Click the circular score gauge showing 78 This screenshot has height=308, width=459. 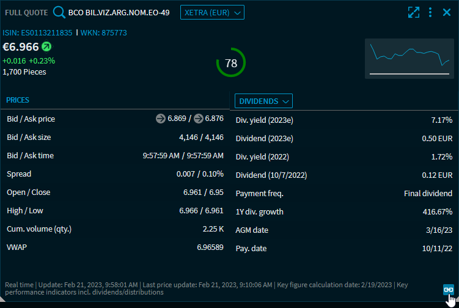coord(231,63)
